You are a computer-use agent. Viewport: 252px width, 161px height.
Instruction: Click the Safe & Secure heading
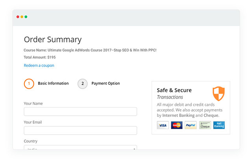tap(174, 90)
